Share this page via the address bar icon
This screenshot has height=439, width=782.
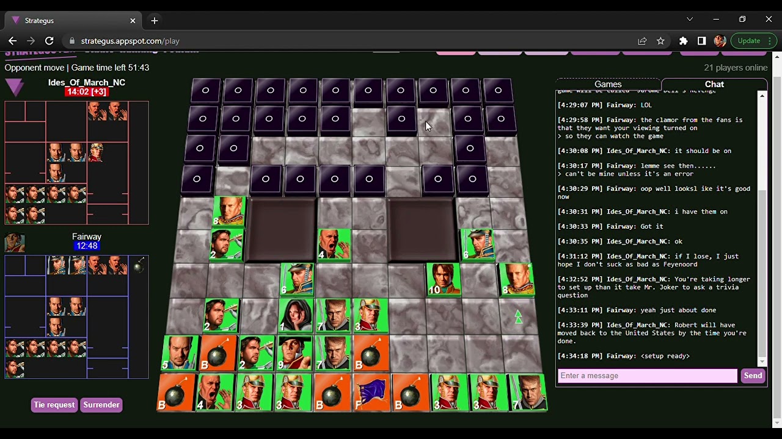click(x=642, y=41)
